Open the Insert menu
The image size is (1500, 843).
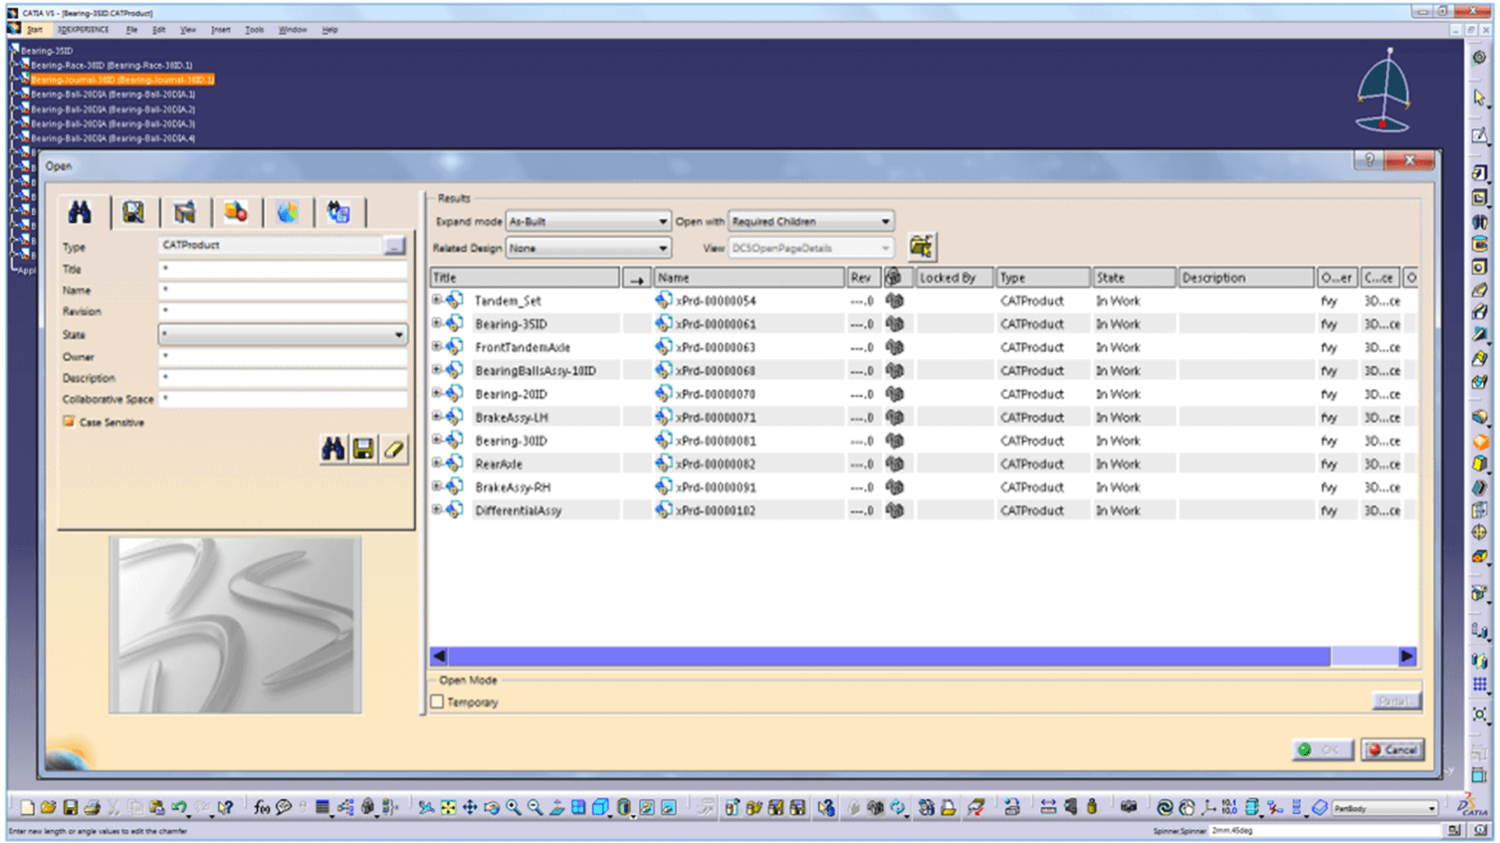220,30
